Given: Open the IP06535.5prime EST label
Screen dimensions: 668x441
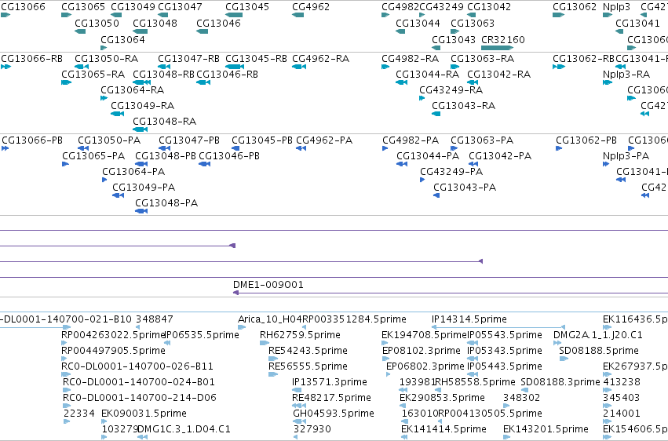Looking at the screenshot, I should click(202, 335).
